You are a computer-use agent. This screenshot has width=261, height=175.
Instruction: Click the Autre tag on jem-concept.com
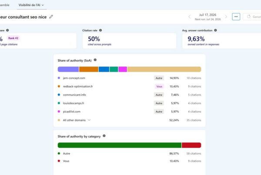159,78
